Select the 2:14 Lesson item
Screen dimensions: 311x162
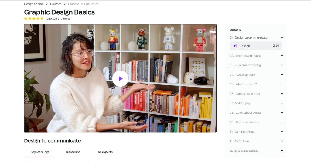click(x=256, y=46)
